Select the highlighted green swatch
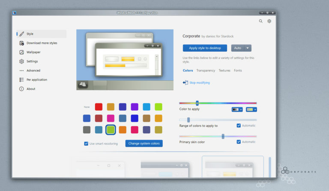 (x=111, y=130)
